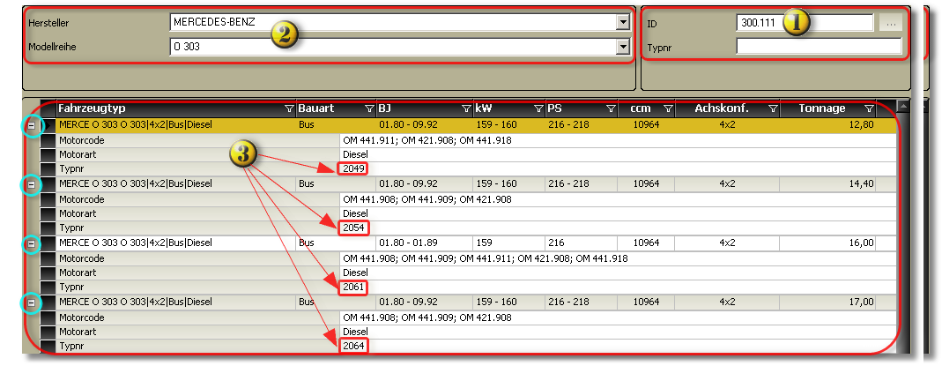Collapse the row with tonnage 12,80

coord(31,125)
